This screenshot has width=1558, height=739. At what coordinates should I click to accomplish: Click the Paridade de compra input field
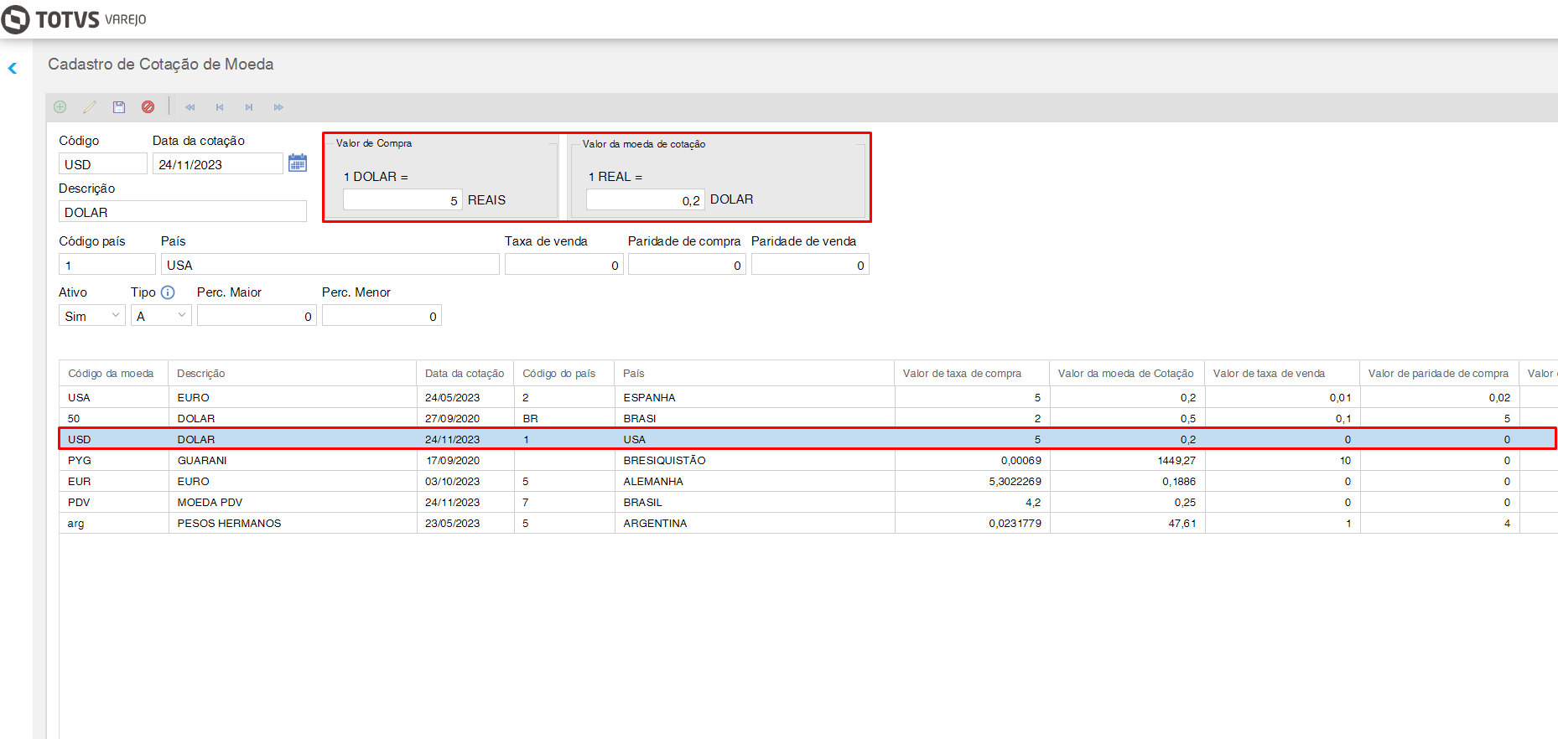pyautogui.click(x=687, y=265)
